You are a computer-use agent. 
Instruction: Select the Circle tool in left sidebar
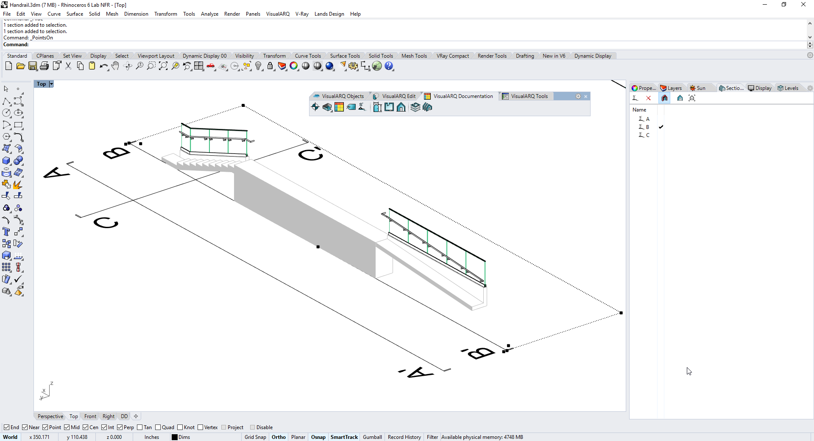click(x=6, y=113)
